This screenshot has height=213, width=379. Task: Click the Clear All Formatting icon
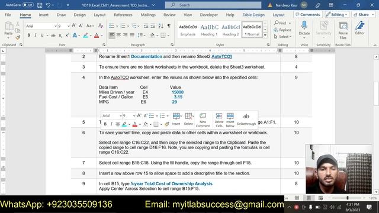pyautogui.click(x=101, y=26)
